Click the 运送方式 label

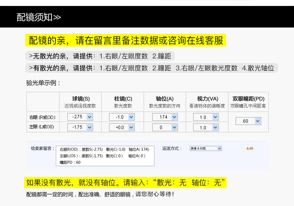172,148
